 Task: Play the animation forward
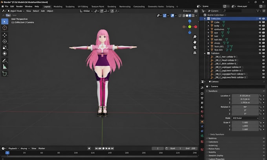point(106,149)
